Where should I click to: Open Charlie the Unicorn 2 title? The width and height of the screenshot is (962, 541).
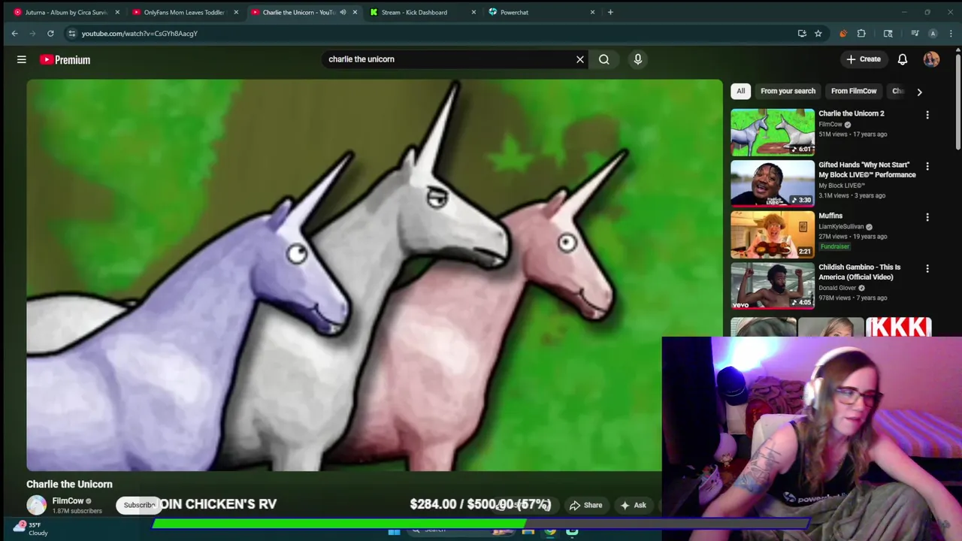(x=852, y=113)
